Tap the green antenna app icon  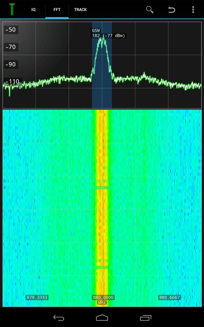(x=12, y=9)
